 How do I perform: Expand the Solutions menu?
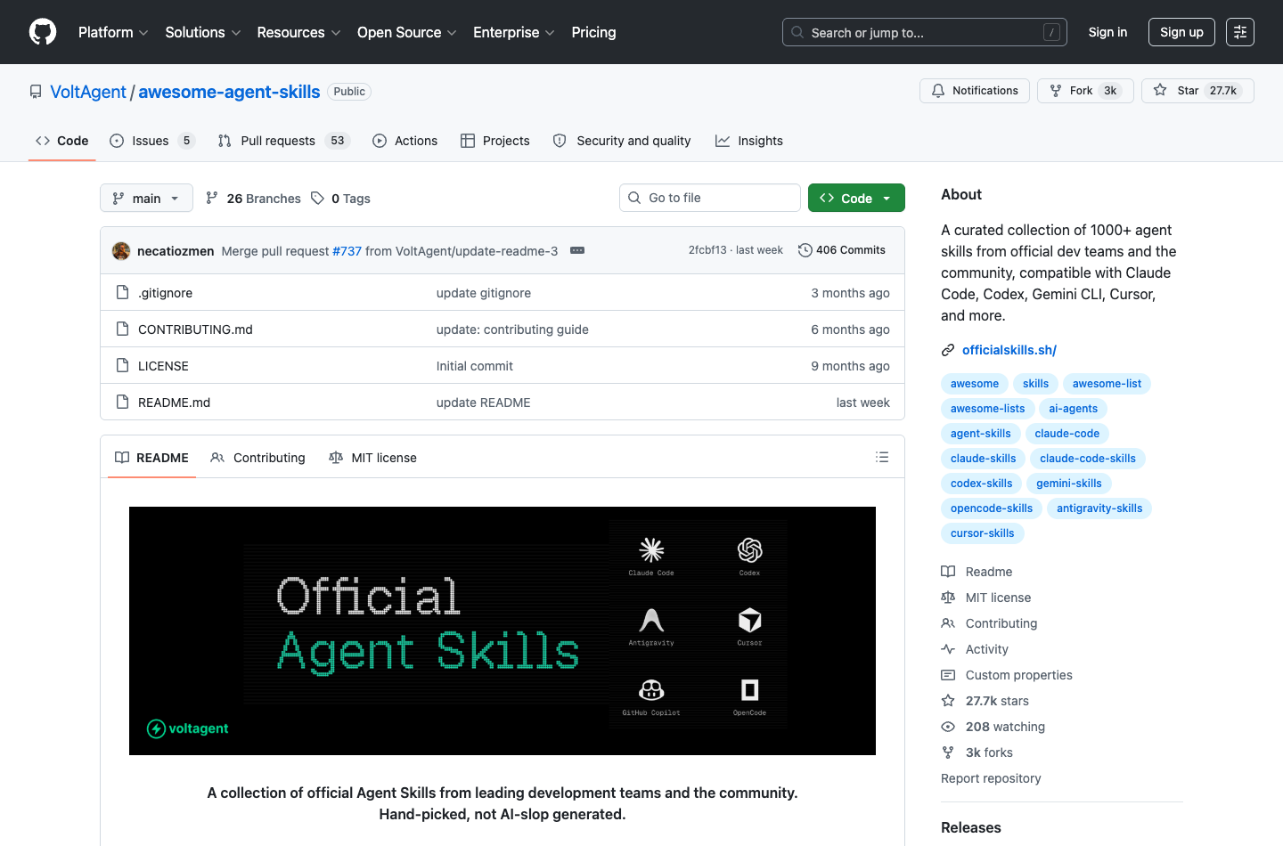coord(203,32)
